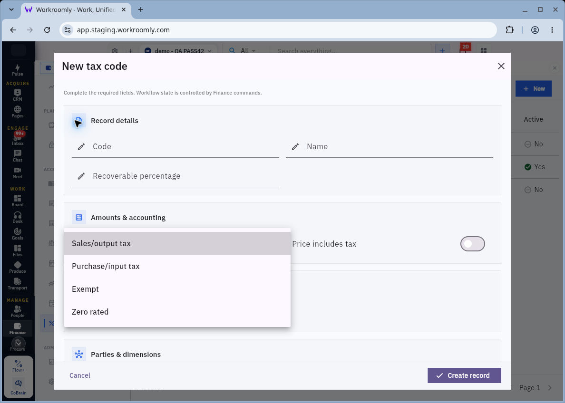Launch the CoBrain assistant icon
Screen dimensions: 565x403
[x=19, y=387]
